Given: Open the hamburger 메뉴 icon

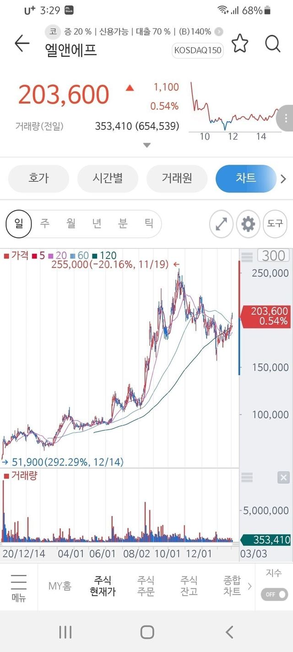Looking at the screenshot, I should [19, 587].
